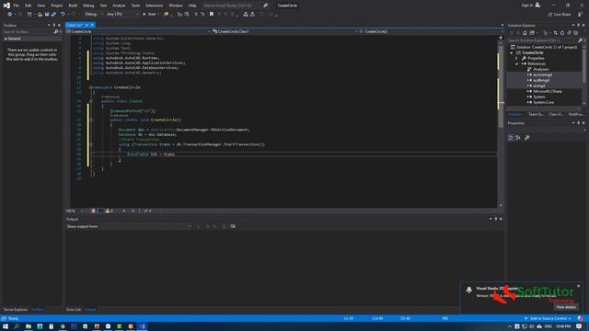Click the Properties alphabetical sort icon
Screen dimensions: 589x331
(518, 138)
